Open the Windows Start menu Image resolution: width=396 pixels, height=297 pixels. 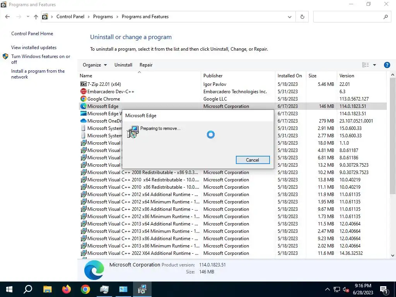pos(9,289)
